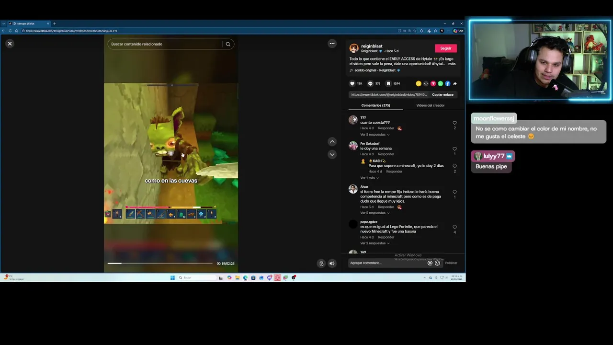Open the three-dot more options menu

[332, 44]
